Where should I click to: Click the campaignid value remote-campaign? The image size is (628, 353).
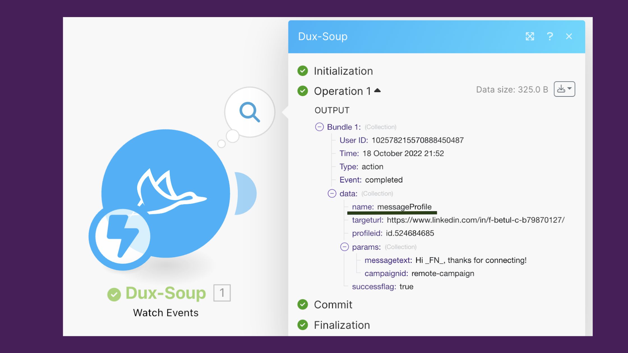point(443,273)
